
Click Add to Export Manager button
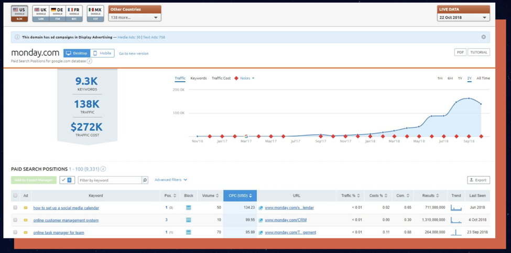(x=34, y=180)
